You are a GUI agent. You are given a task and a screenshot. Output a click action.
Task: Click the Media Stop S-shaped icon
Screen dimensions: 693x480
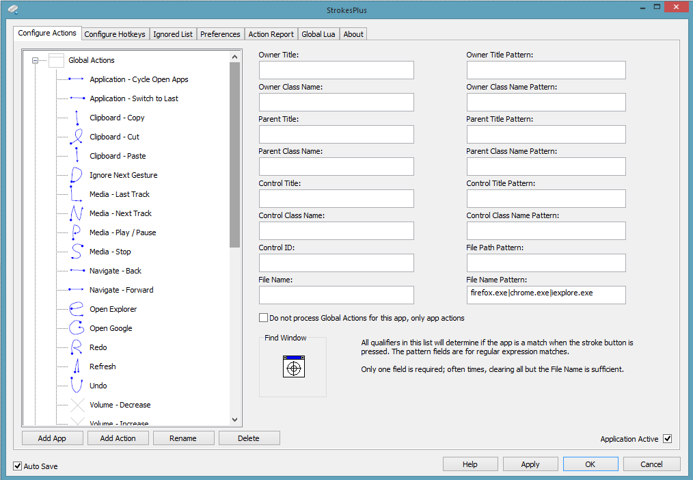coord(76,252)
